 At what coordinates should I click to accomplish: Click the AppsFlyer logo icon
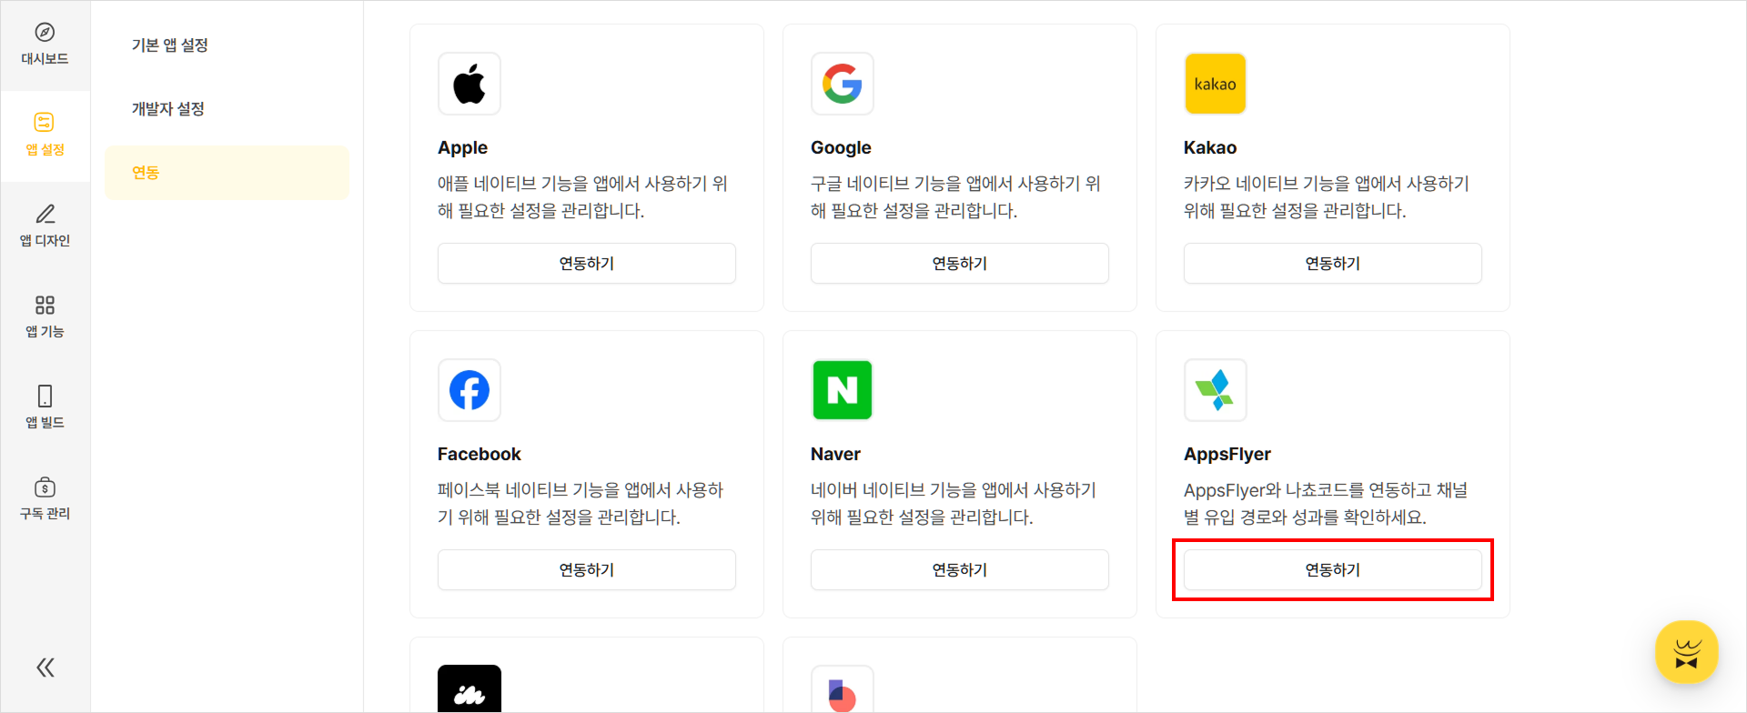point(1216,390)
